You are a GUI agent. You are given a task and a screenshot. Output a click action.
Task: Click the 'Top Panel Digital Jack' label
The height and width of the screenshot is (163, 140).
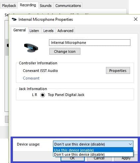click(66, 95)
